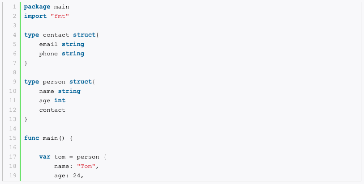The height and width of the screenshot is (184, 364).
Task: Click line number 9 in the gutter
Action: click(x=14, y=82)
